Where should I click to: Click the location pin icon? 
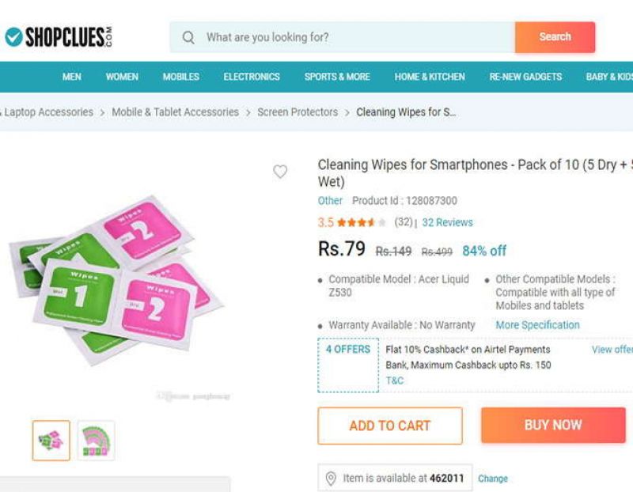tap(331, 479)
